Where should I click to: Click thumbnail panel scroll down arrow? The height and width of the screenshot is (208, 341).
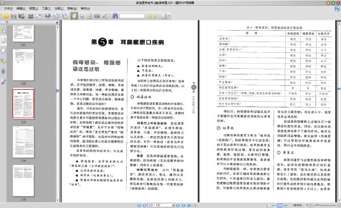[x=57, y=200]
